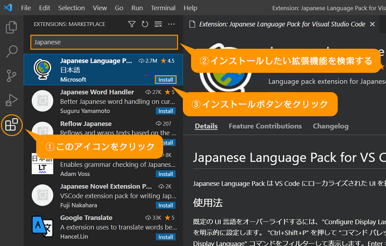The height and width of the screenshot is (246, 386).
Task: Open the Run and Debug view
Action: point(11,100)
